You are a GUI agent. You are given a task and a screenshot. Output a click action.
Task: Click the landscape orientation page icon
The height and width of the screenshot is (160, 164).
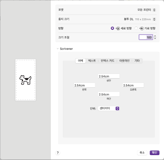point(141,28)
